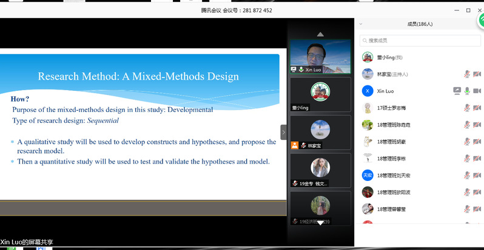Click the avatar of 18管理班陈垚垚
484x250 pixels.
click(x=367, y=125)
